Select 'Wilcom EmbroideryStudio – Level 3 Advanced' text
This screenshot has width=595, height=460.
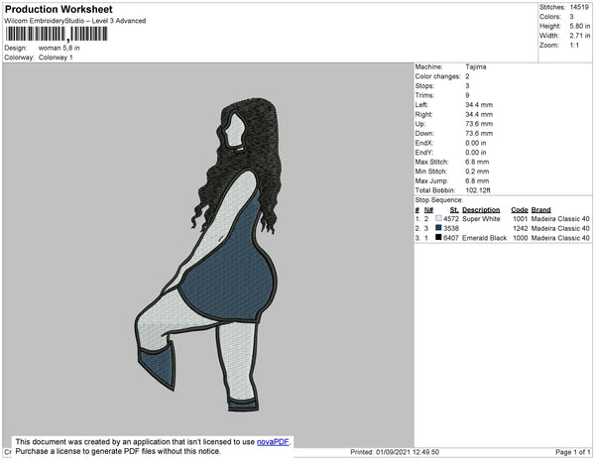click(x=75, y=21)
